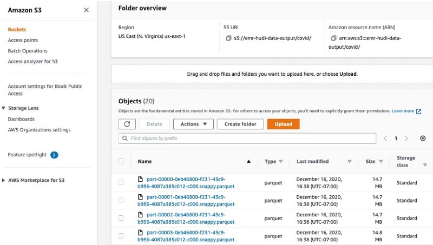Go to next page of objects
The height and width of the screenshot is (245, 433).
(x=406, y=138)
